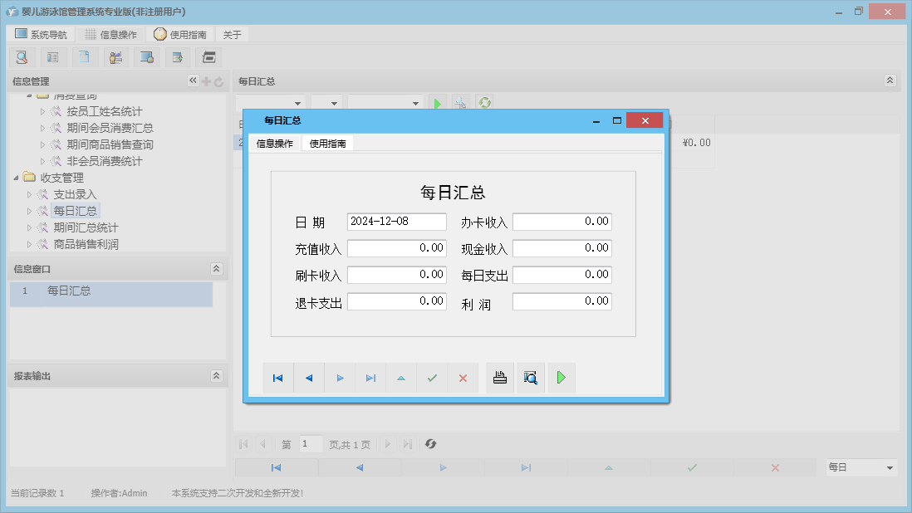This screenshot has width=912, height=513.
Task: Cancel the record with the red X icon
Action: [x=463, y=378]
